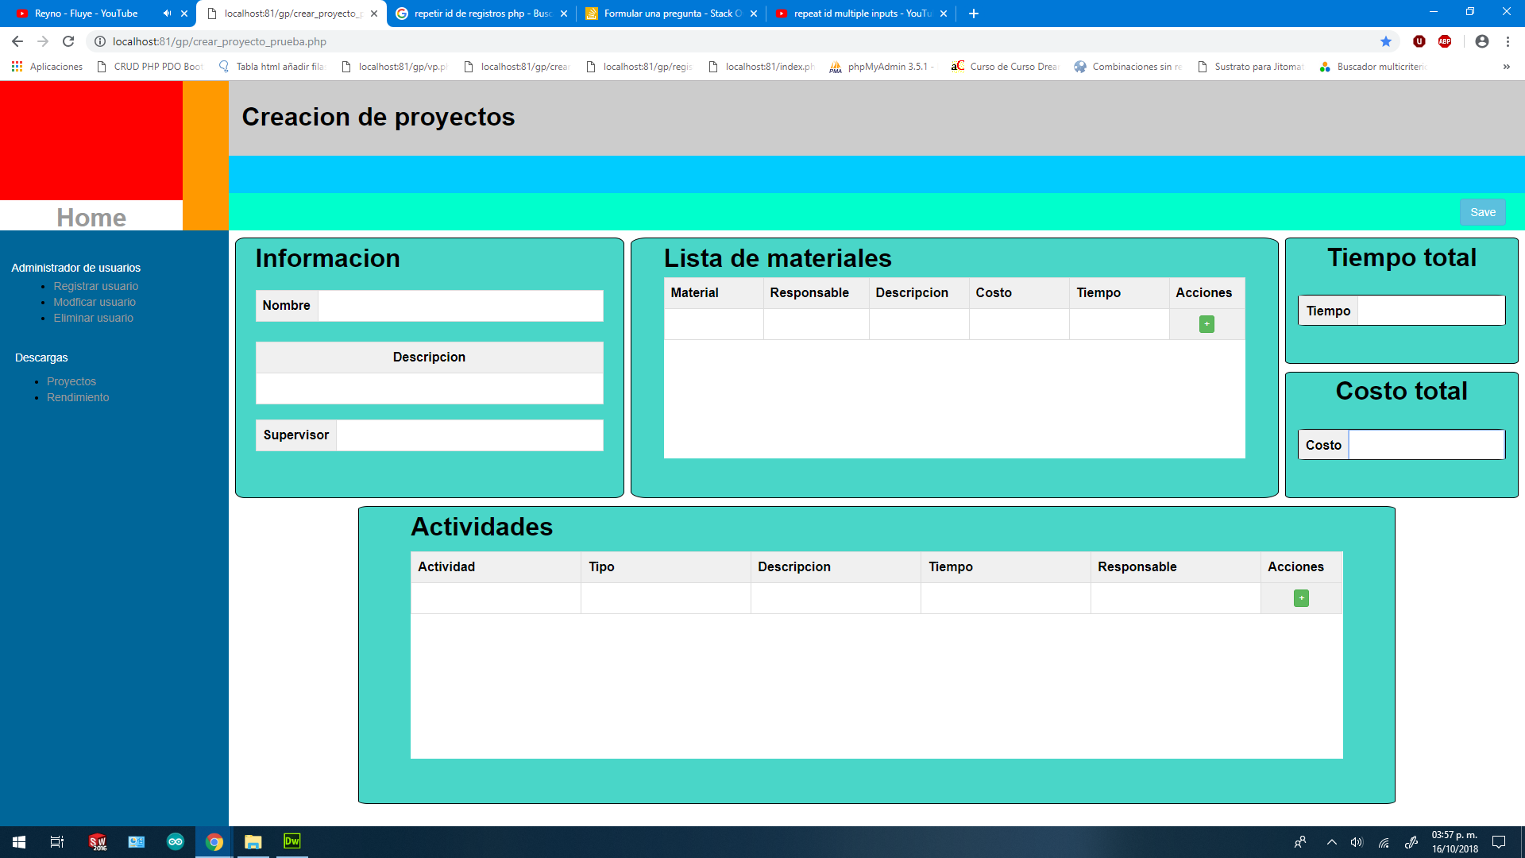The image size is (1525, 858).
Task: Open the Sustrato para Jitomat bookmark
Action: click(1250, 67)
